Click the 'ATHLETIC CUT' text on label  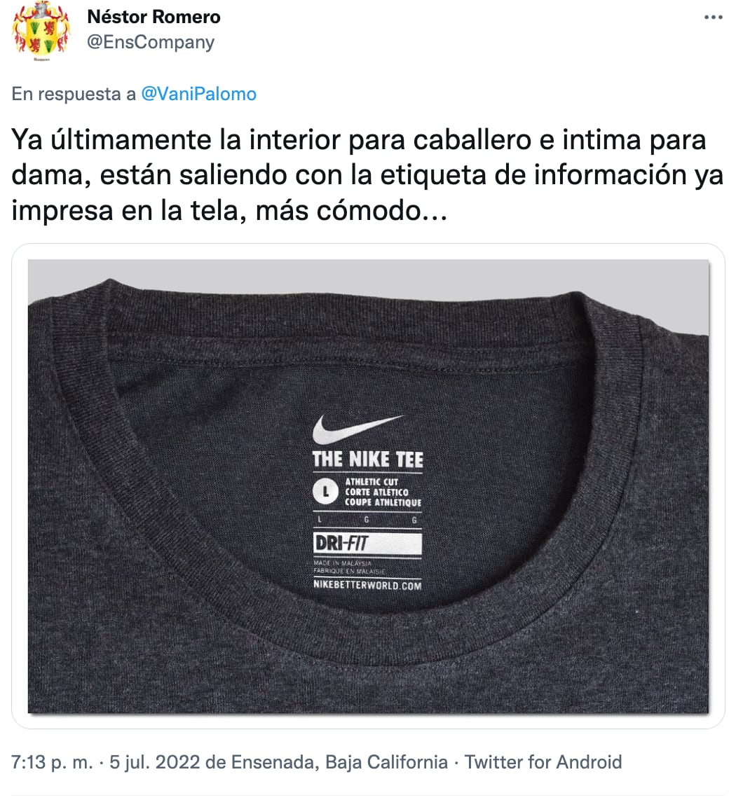coord(372,482)
